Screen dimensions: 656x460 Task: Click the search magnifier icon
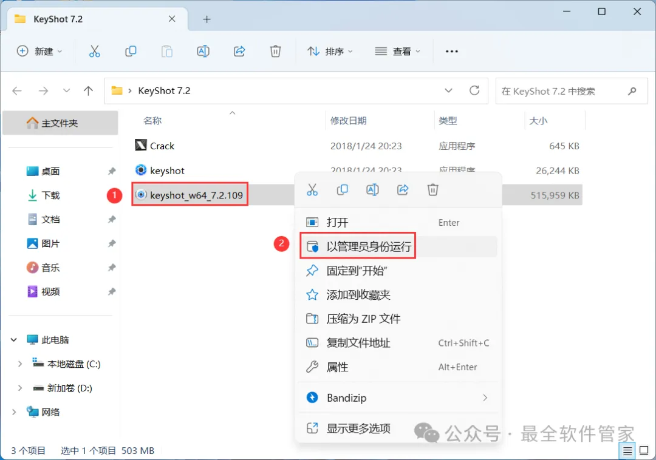pos(632,90)
